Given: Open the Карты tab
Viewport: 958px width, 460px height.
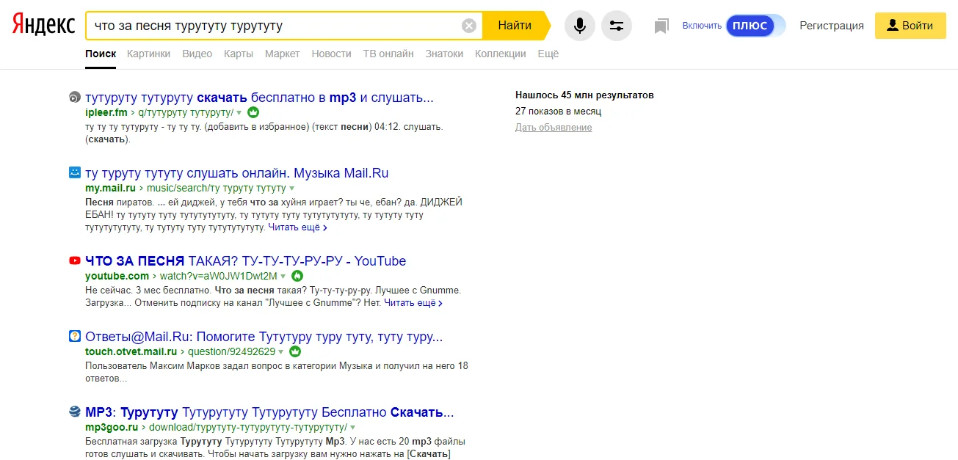Looking at the screenshot, I should (x=239, y=54).
